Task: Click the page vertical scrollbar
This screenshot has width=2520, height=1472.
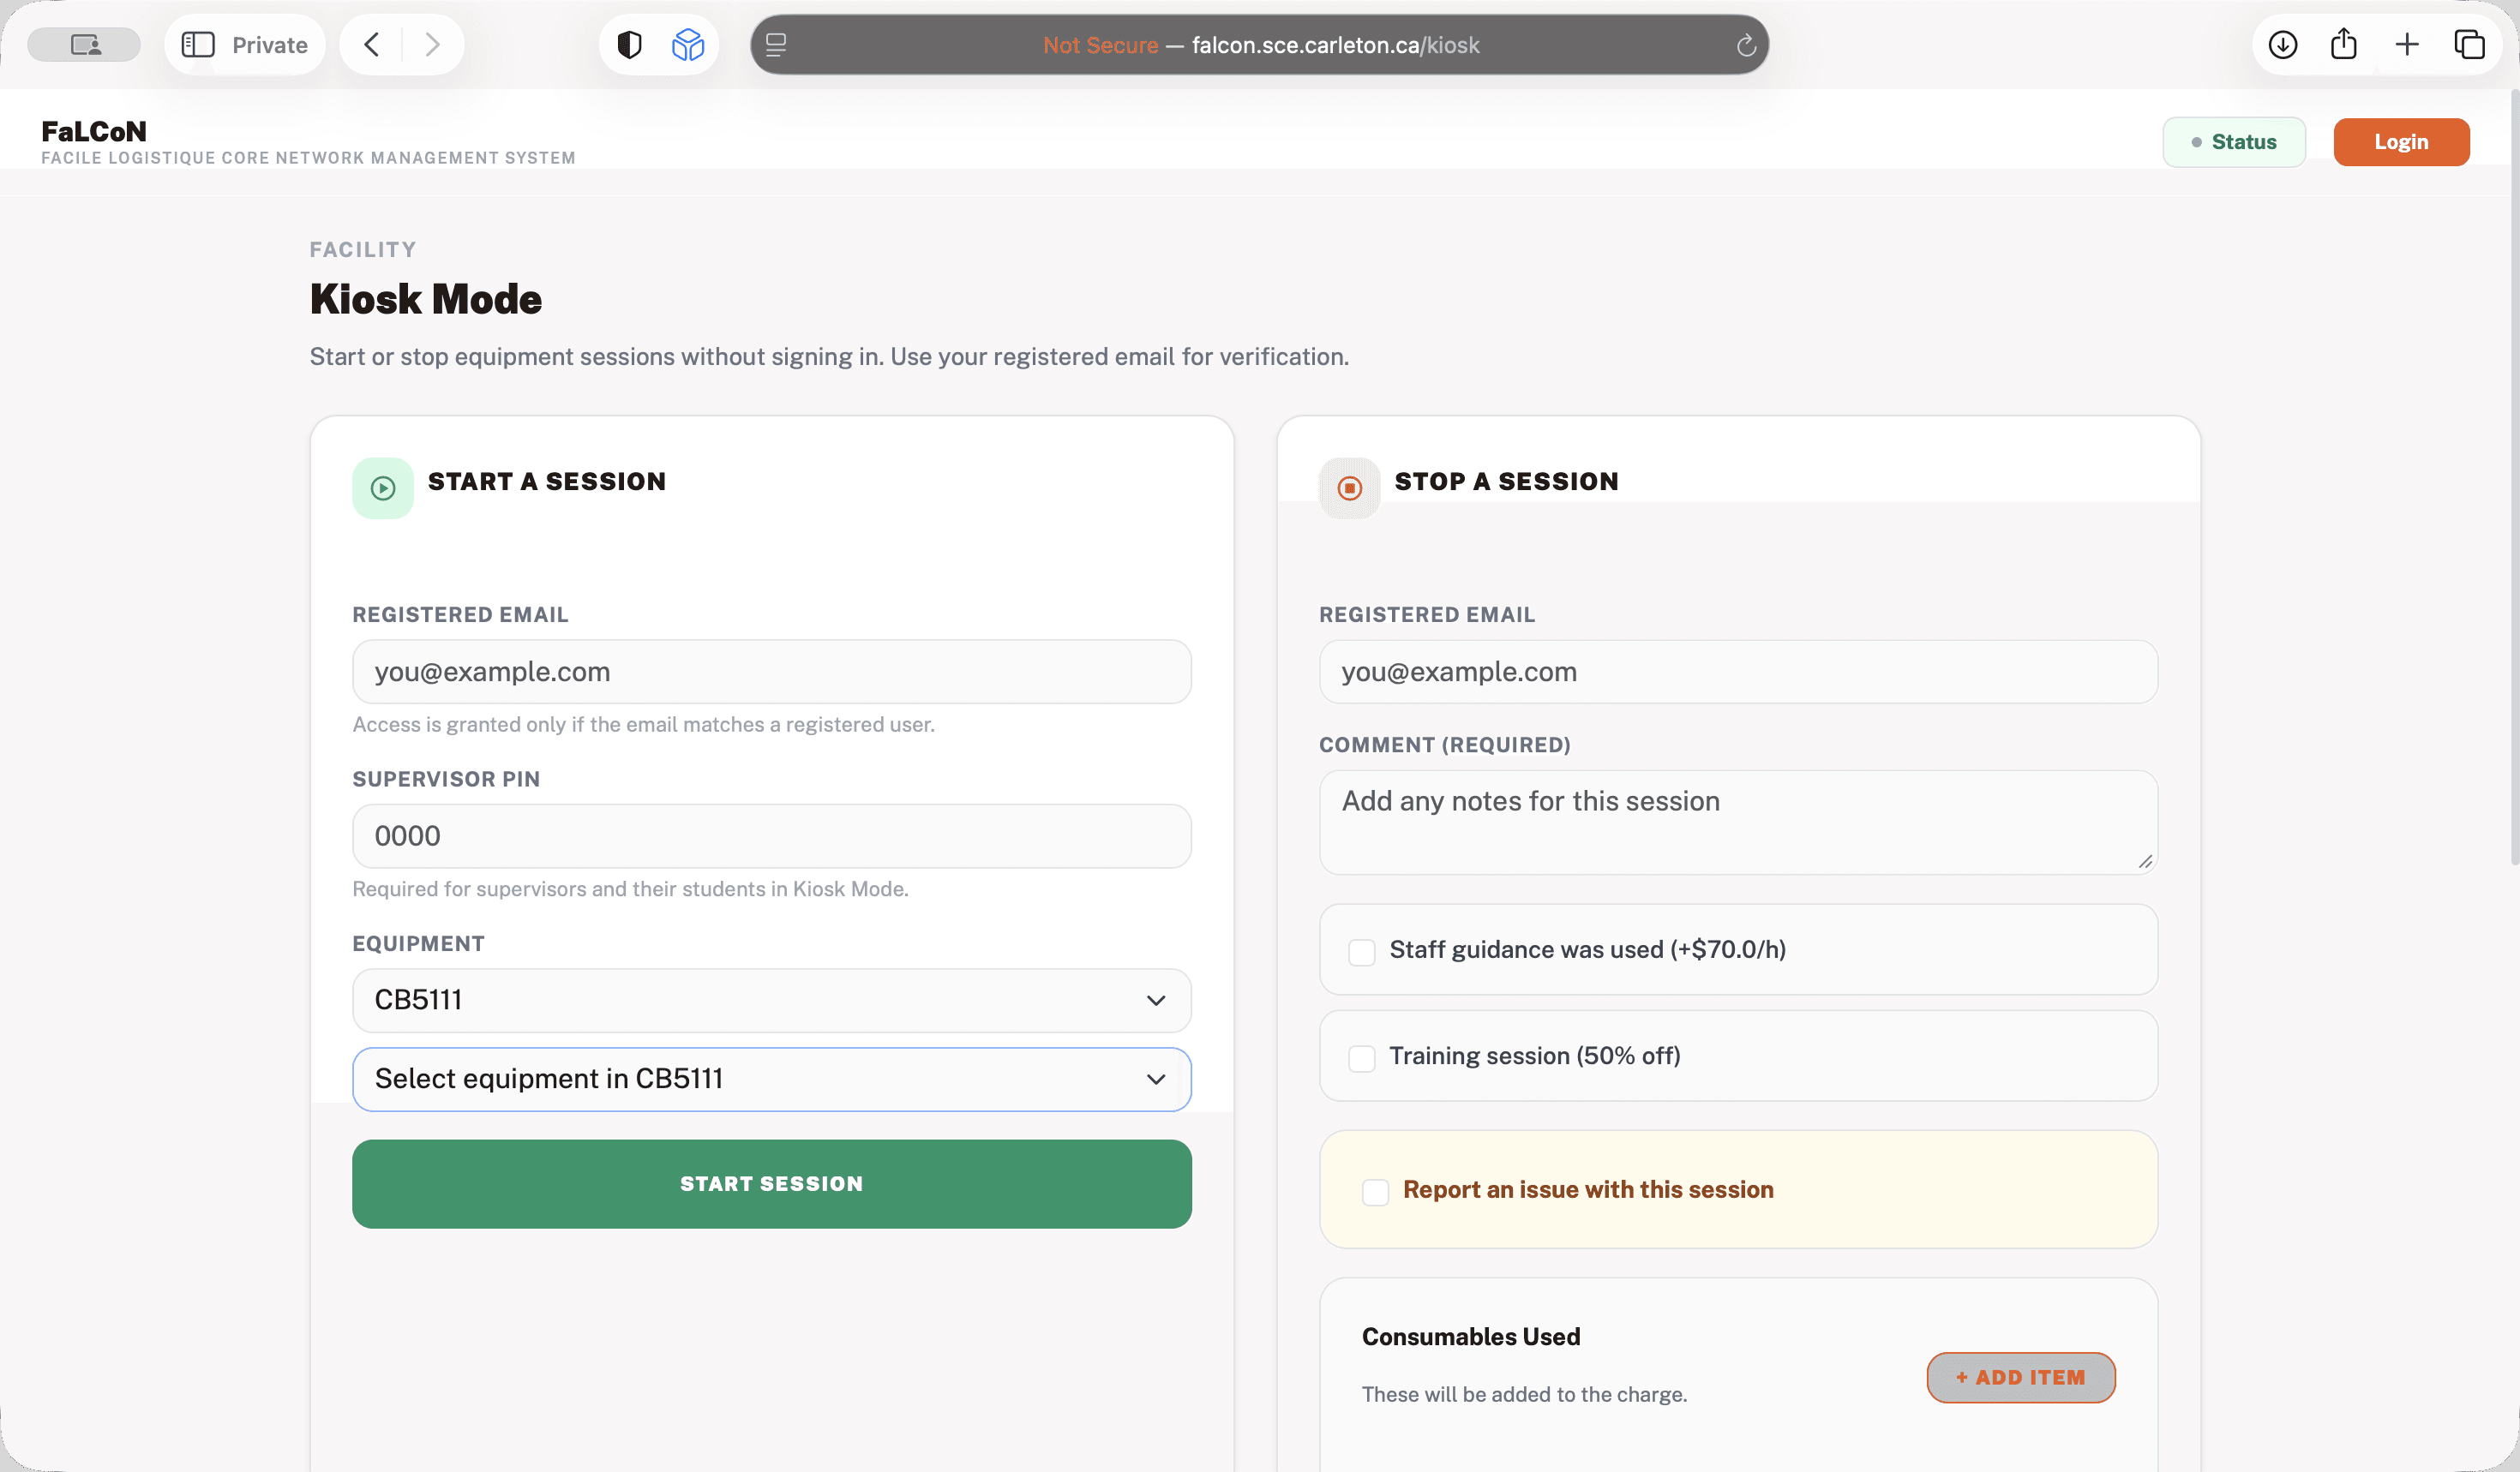Action: [x=2514, y=480]
